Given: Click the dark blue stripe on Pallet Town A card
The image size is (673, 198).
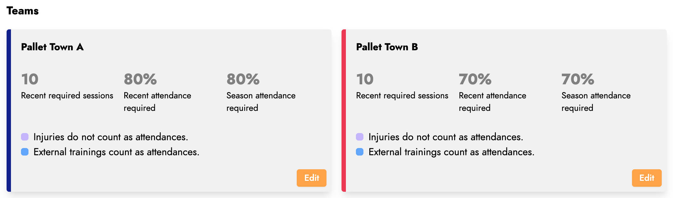Looking at the screenshot, I should point(9,111).
